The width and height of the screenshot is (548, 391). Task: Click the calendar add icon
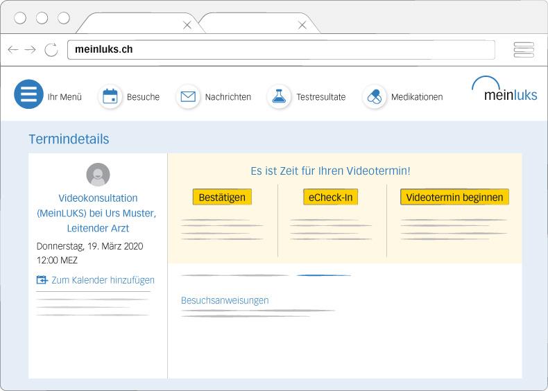click(x=42, y=279)
